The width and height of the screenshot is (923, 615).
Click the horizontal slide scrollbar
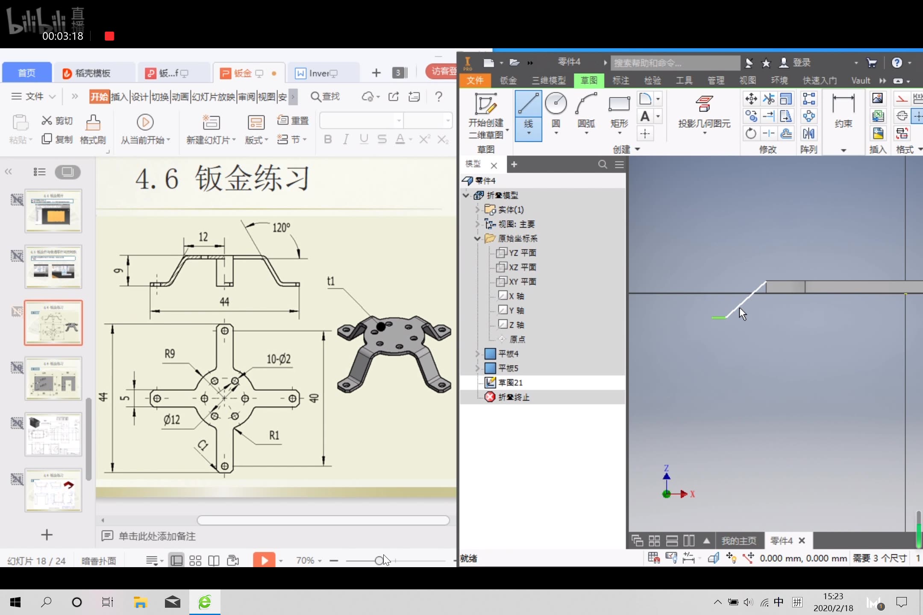pyautogui.click(x=323, y=520)
